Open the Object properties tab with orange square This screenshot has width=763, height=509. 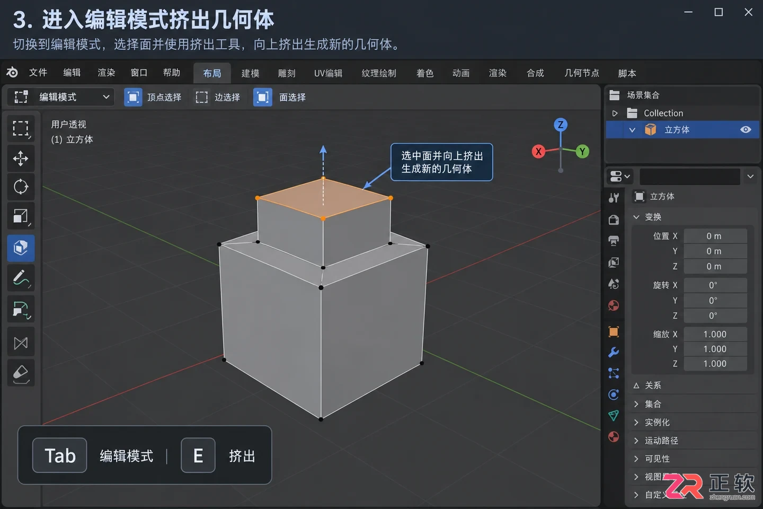pos(614,332)
